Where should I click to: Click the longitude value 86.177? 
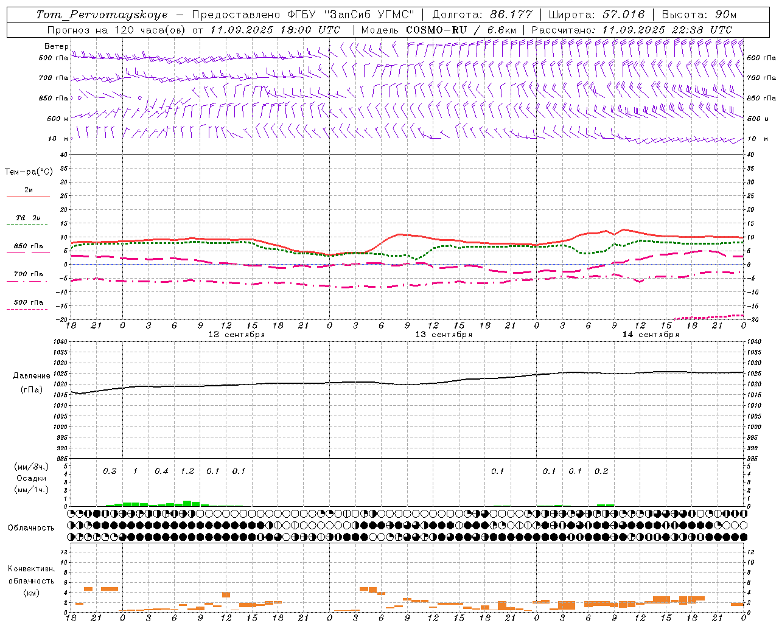pos(511,15)
